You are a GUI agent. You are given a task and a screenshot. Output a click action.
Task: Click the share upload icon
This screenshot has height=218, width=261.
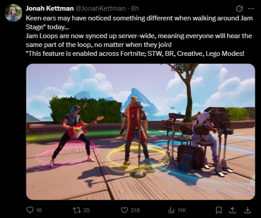click(233, 210)
